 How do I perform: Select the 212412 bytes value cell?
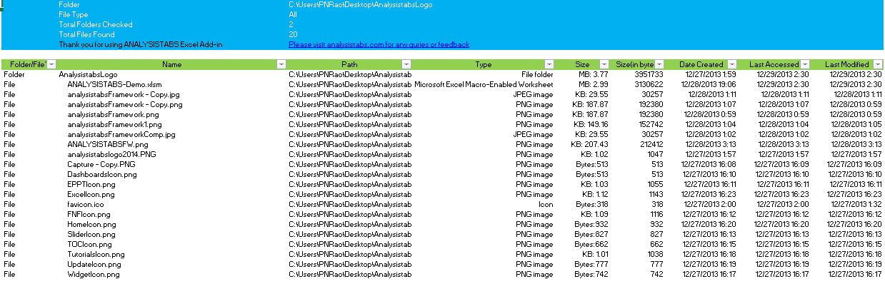tap(651, 144)
